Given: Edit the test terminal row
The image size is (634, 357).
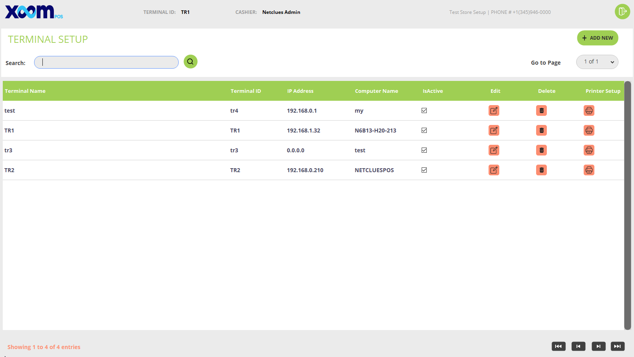Looking at the screenshot, I should click(494, 111).
